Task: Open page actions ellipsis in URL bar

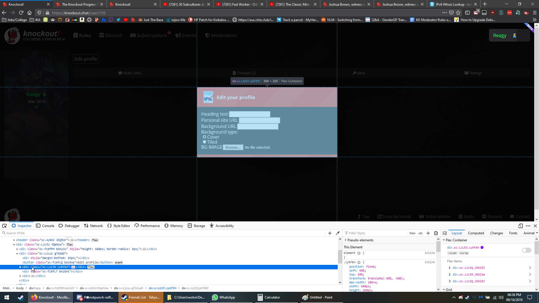Action: [444, 13]
